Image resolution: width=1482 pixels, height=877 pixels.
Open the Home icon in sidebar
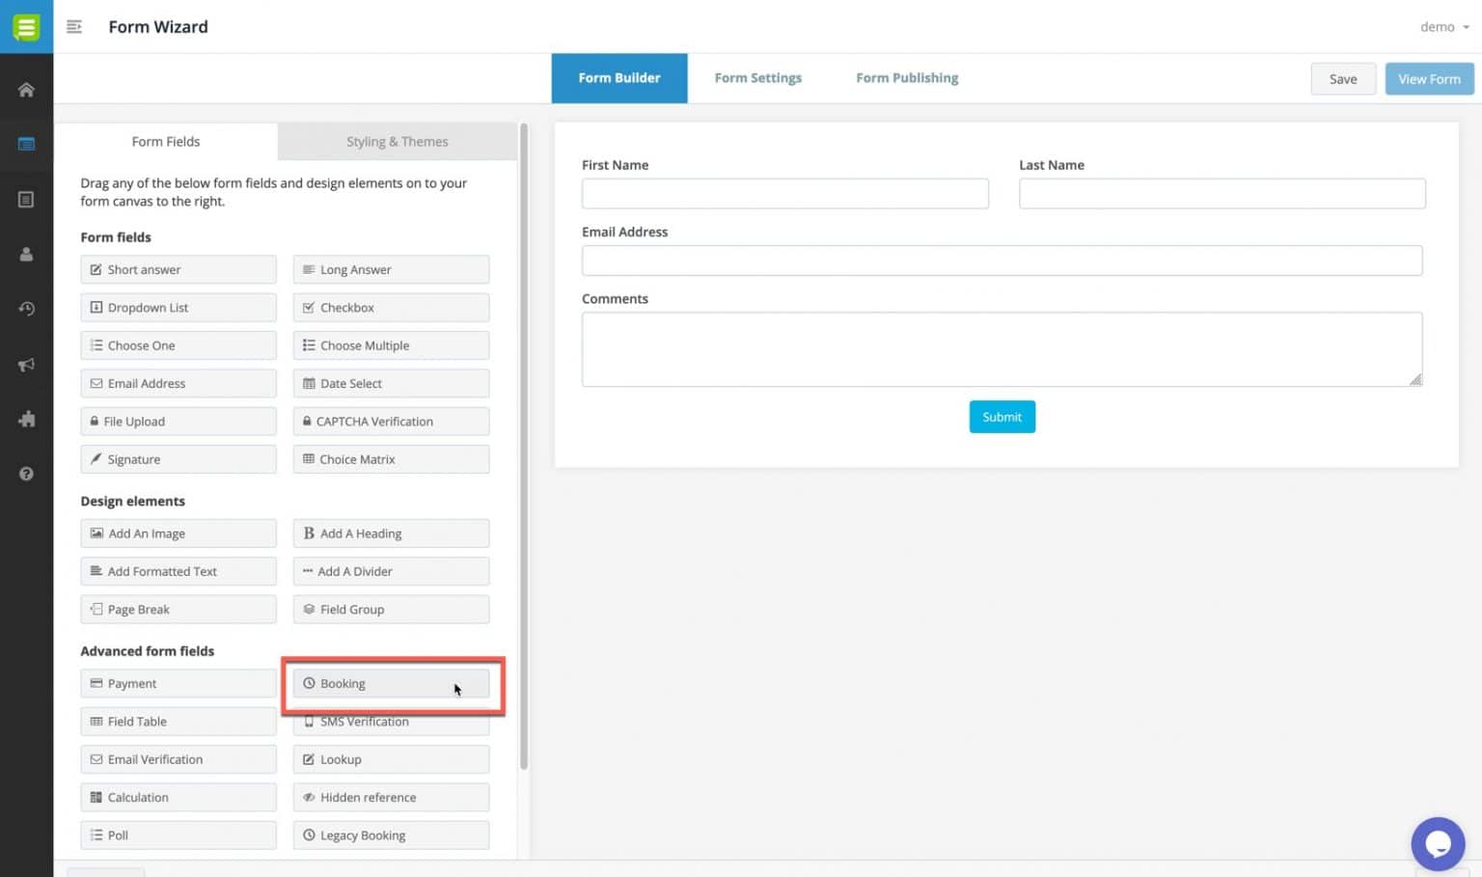point(26,88)
